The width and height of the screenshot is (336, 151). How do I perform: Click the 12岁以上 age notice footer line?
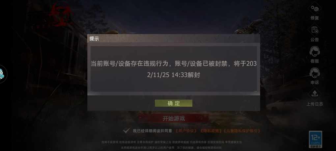(171, 148)
